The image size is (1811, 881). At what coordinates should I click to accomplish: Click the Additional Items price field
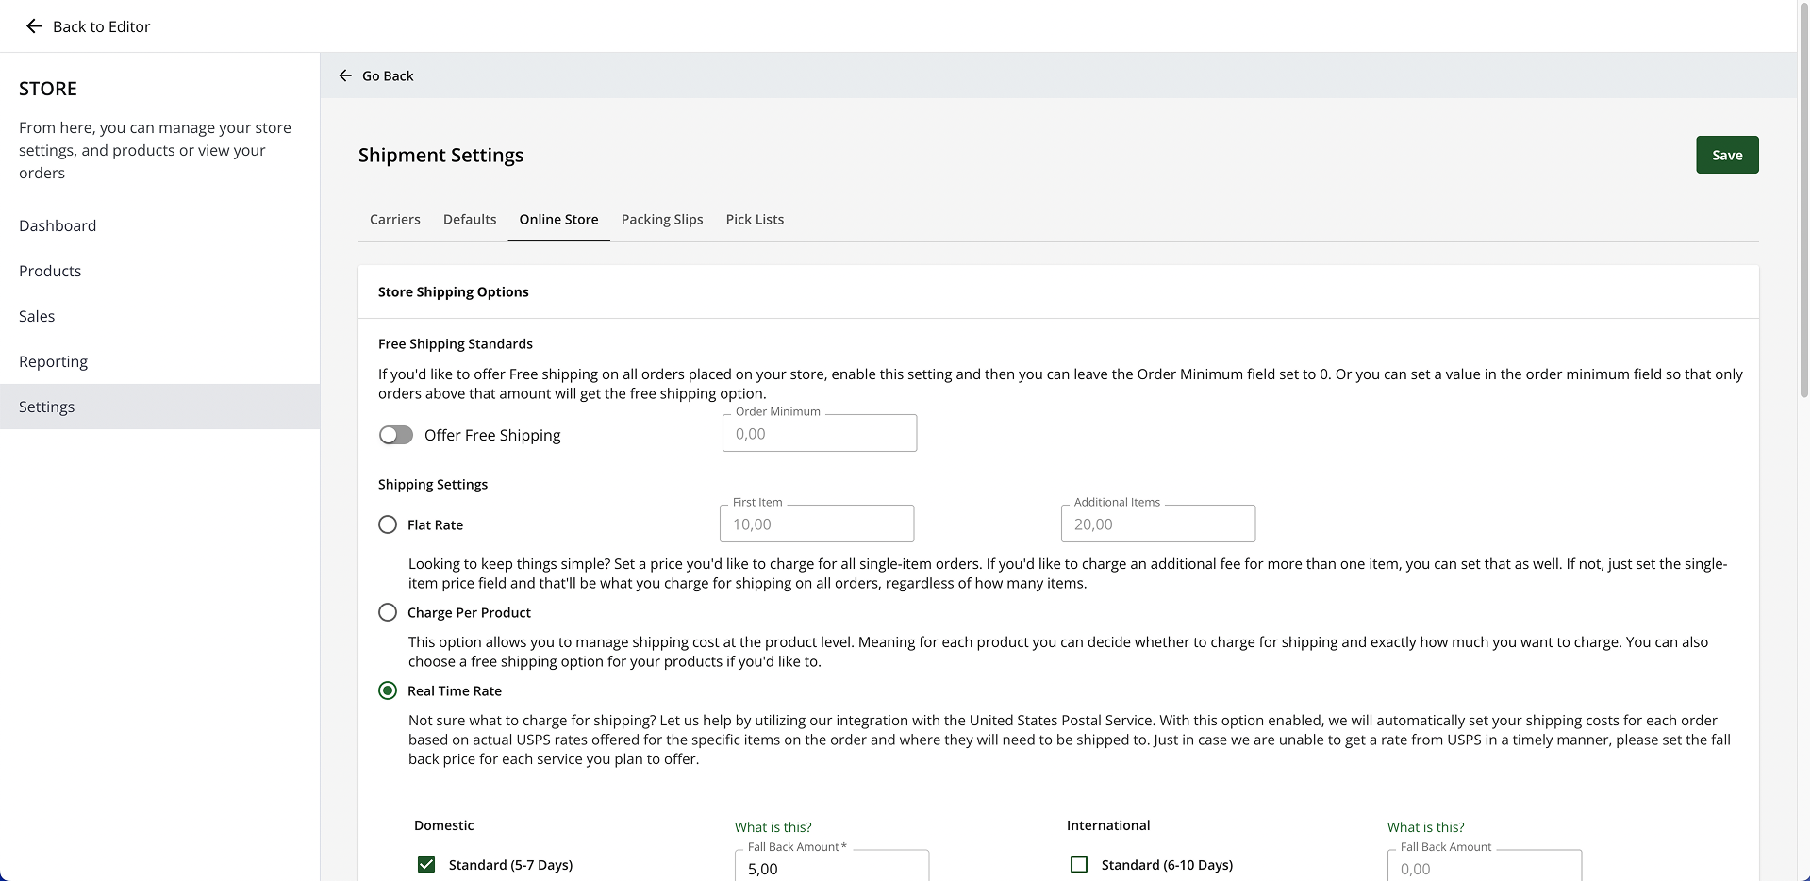1158,524
